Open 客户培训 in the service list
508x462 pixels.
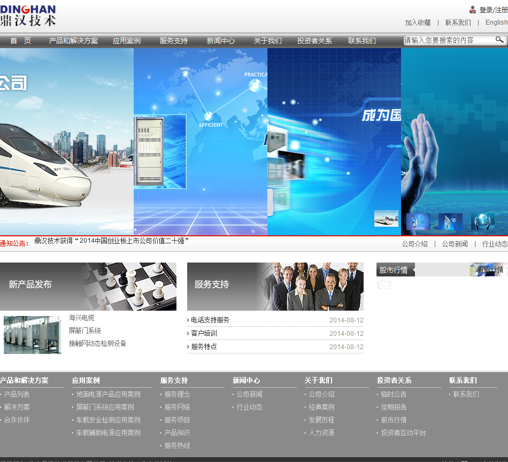click(x=204, y=333)
